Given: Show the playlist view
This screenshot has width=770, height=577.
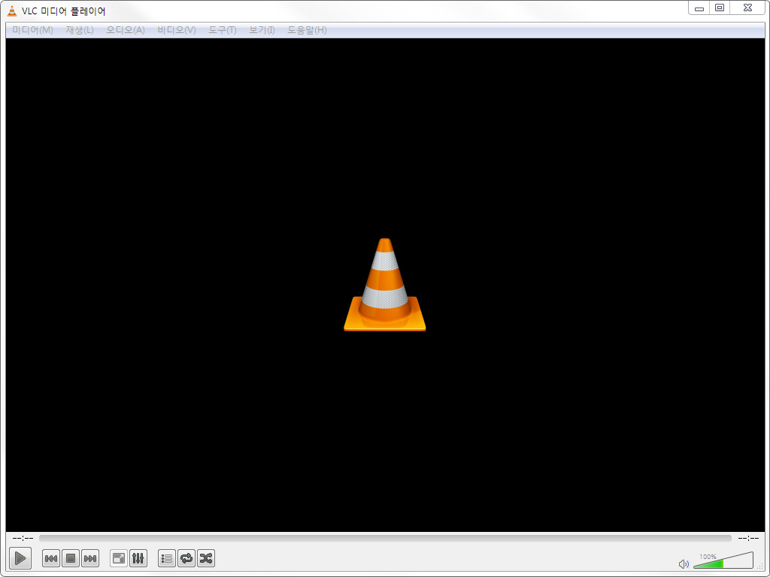Looking at the screenshot, I should click(x=167, y=558).
